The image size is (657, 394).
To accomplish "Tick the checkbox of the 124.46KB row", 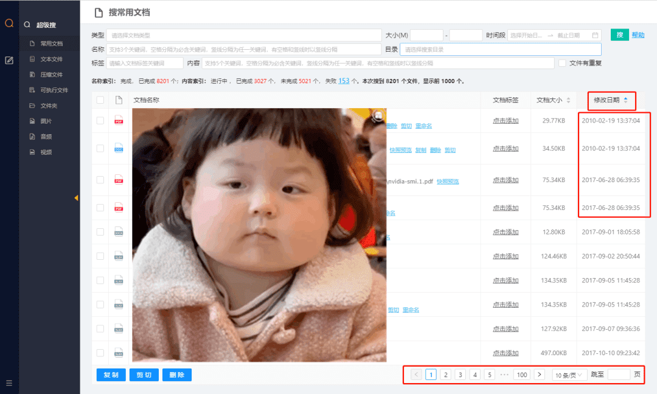I will pos(100,256).
